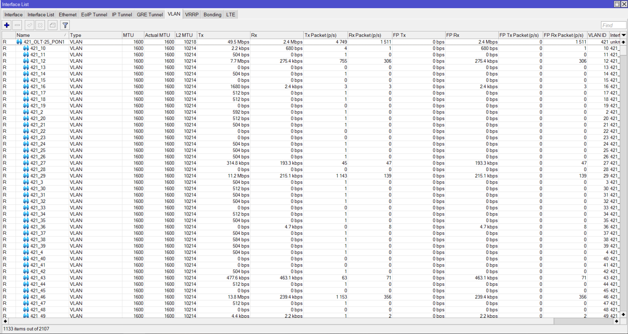The width and height of the screenshot is (628, 334).
Task: Switch to the Bonding tab
Action: point(212,14)
